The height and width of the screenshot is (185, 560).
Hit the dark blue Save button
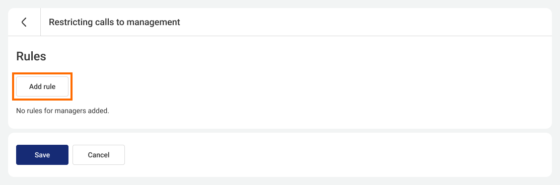click(x=42, y=155)
